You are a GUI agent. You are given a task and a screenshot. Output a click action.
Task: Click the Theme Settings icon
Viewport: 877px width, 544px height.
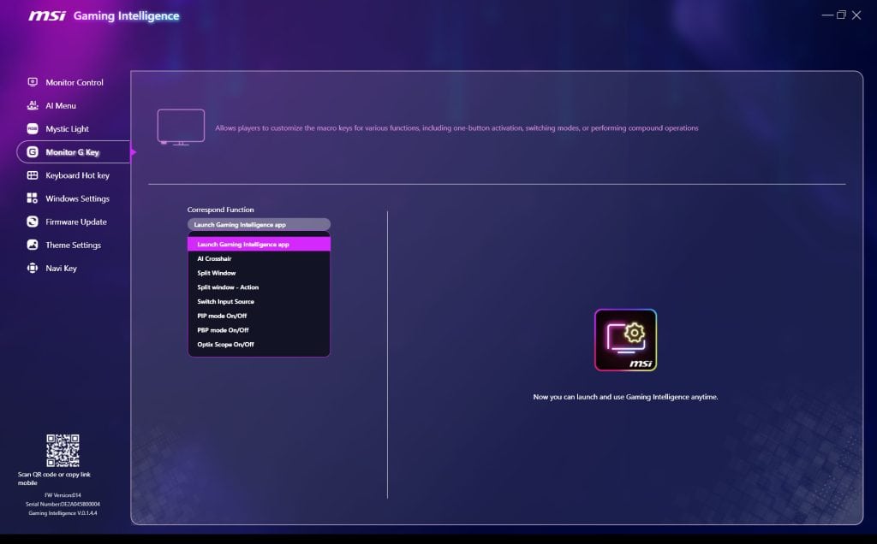coord(33,245)
